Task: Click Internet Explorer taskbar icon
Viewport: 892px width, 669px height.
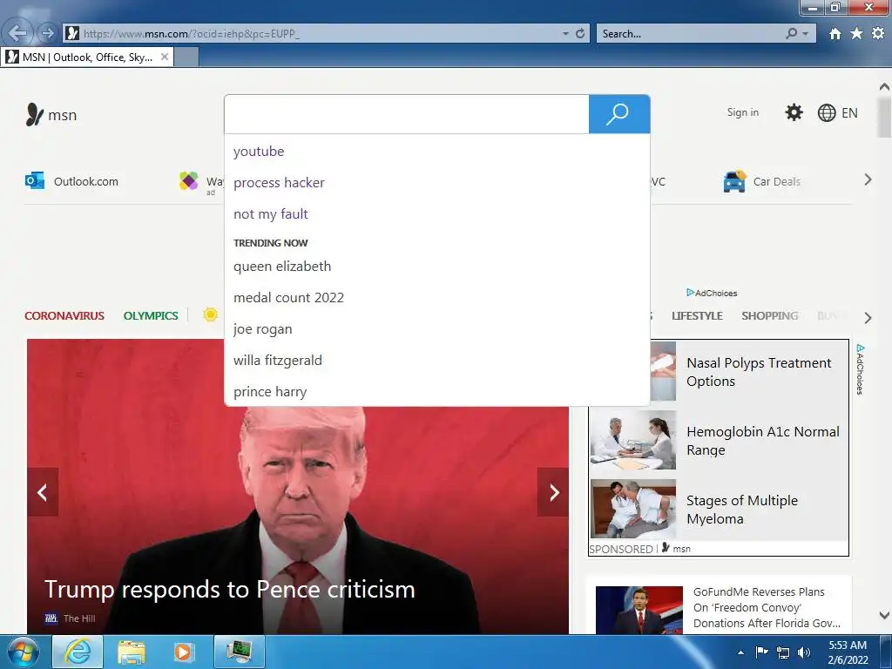Action: (x=78, y=652)
